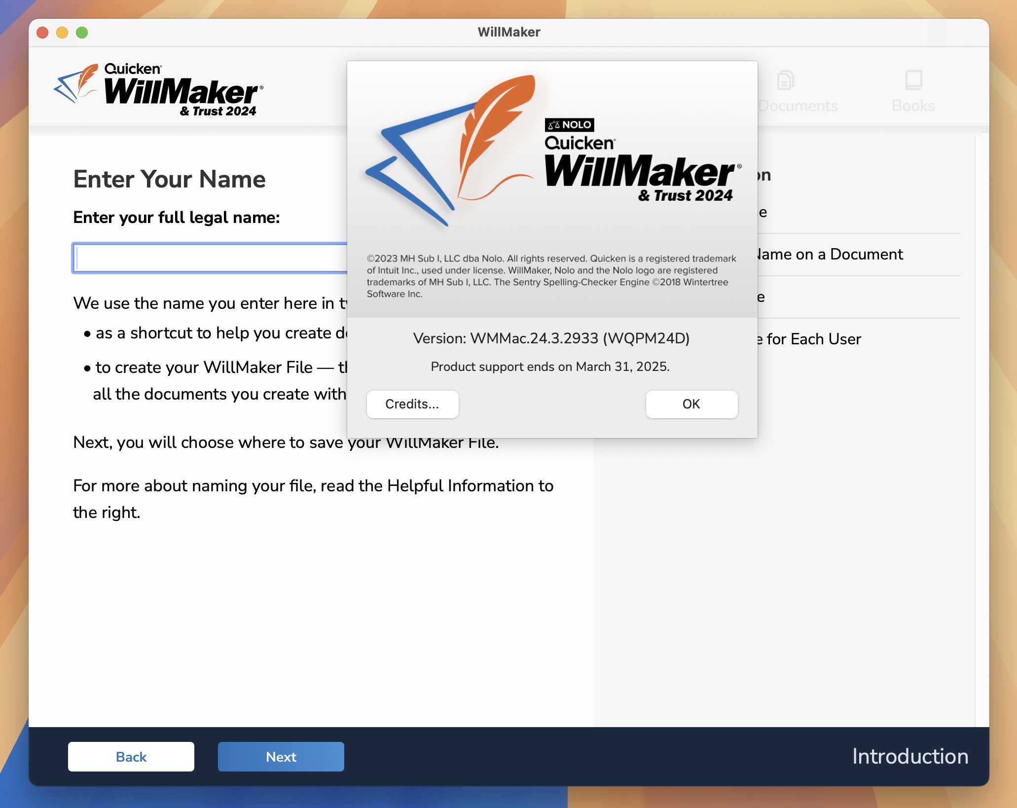Click the copyright notice text in dialog
Screen dimensions: 1017x808
click(551, 276)
